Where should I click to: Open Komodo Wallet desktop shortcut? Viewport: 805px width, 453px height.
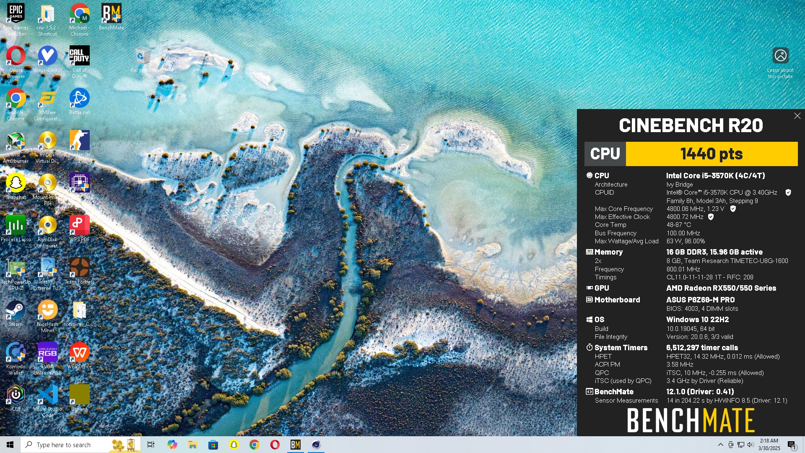point(16,359)
